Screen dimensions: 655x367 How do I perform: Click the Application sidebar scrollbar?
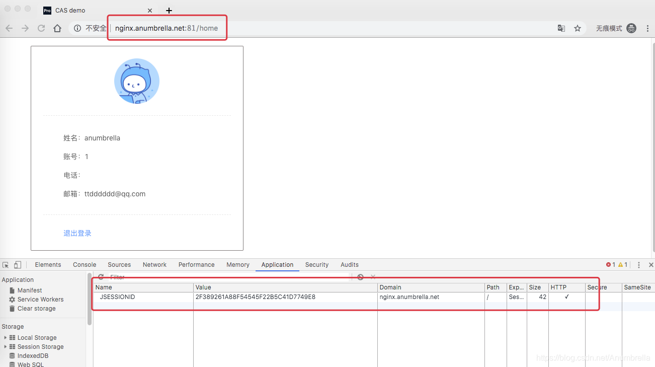[90, 300]
